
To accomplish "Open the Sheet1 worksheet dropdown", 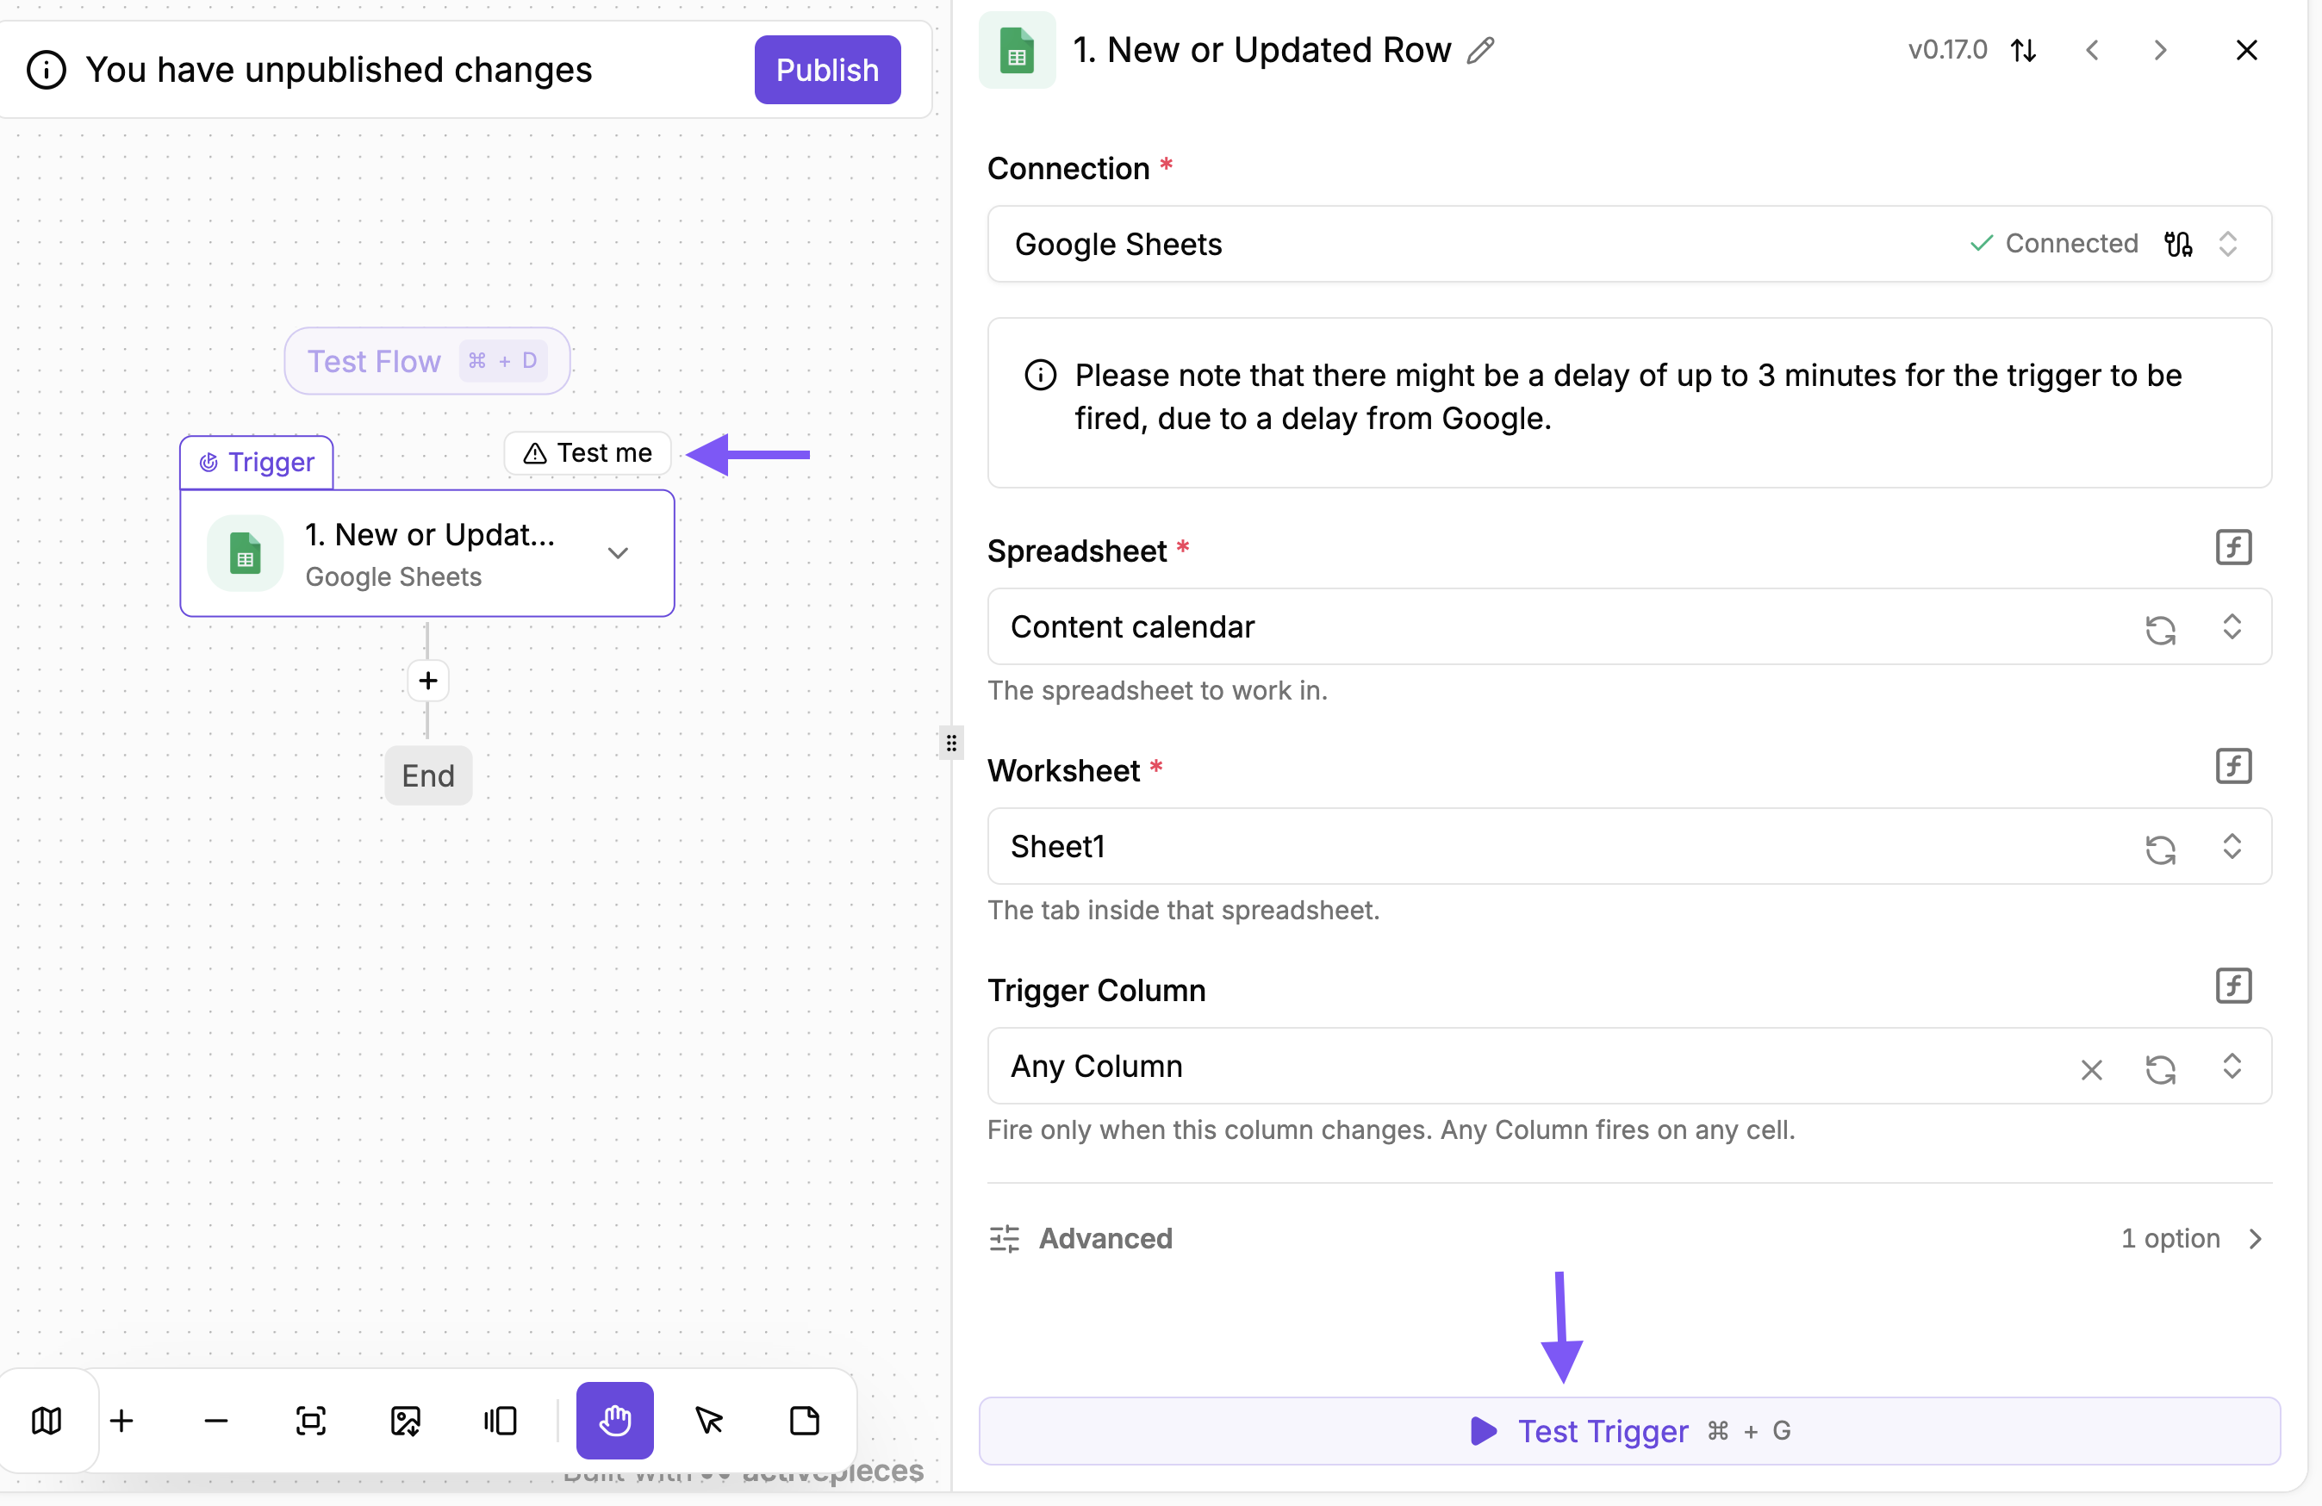I will [1629, 846].
